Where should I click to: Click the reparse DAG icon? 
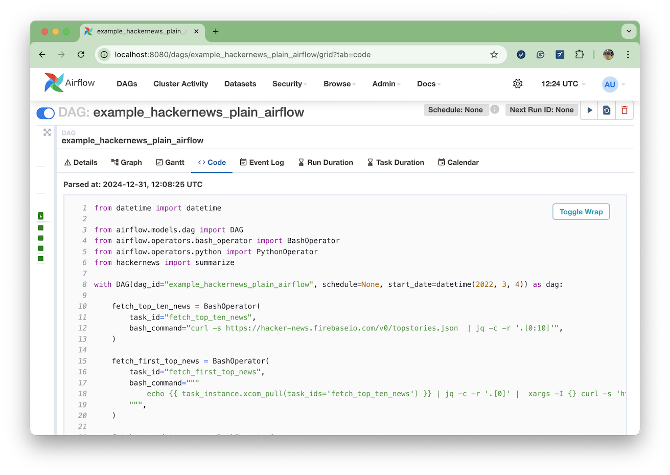[x=607, y=110]
